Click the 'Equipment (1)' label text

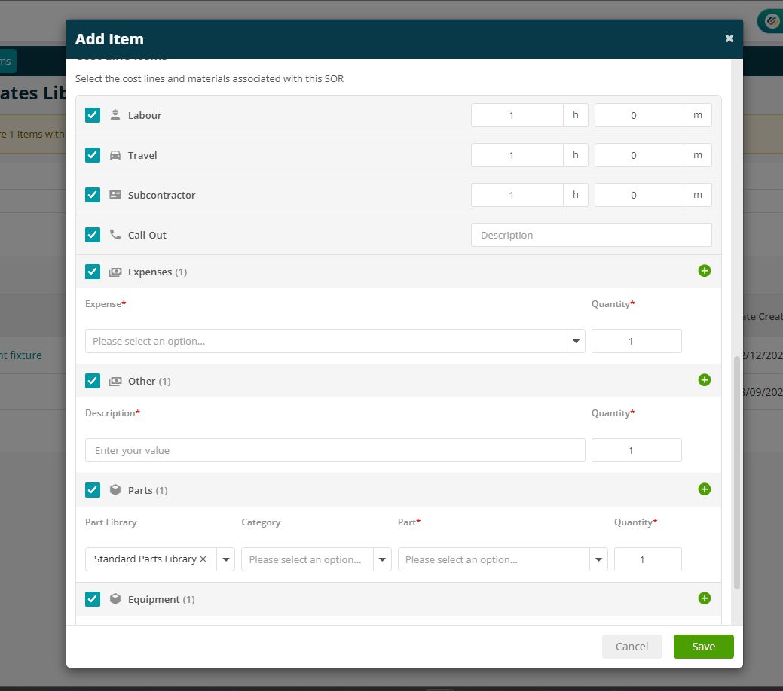161,599
